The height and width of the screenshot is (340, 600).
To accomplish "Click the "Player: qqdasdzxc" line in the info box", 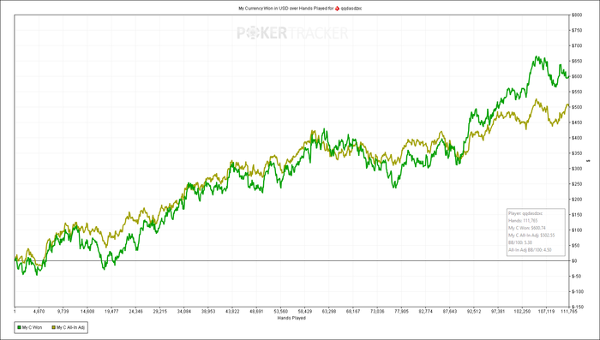I will (x=525, y=213).
